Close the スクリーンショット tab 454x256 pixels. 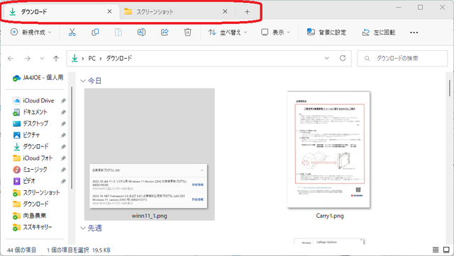(x=225, y=11)
